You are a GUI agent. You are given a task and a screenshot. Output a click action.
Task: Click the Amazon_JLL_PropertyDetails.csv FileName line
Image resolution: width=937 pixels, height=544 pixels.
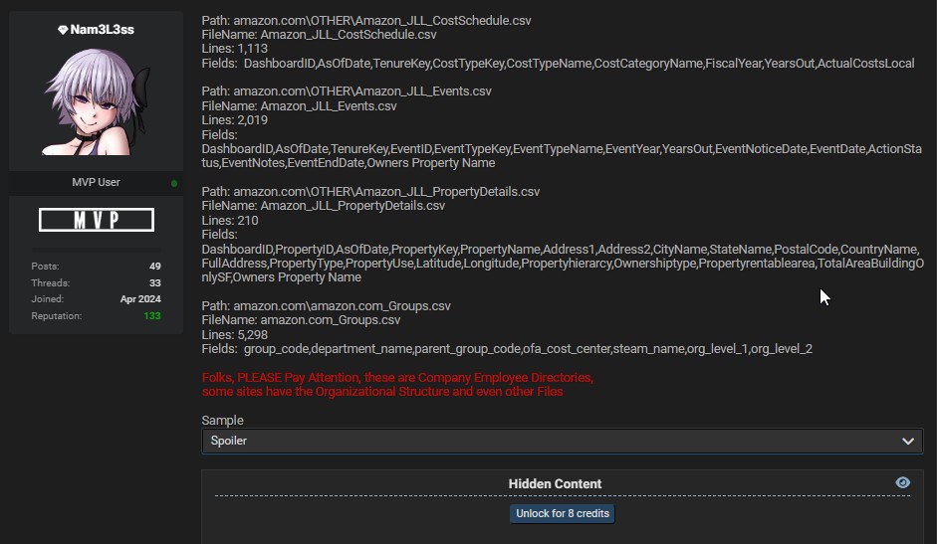[x=324, y=206]
